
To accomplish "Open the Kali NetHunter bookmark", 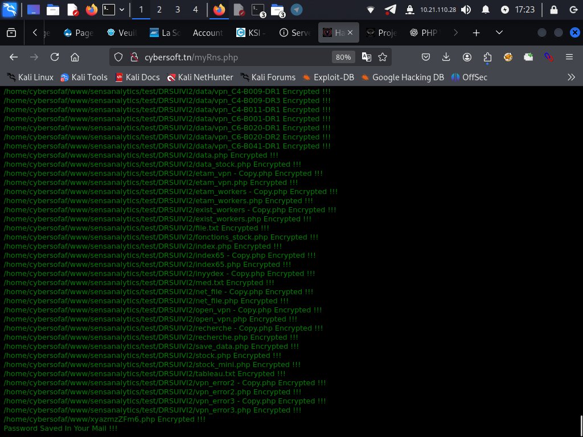I will (x=200, y=77).
